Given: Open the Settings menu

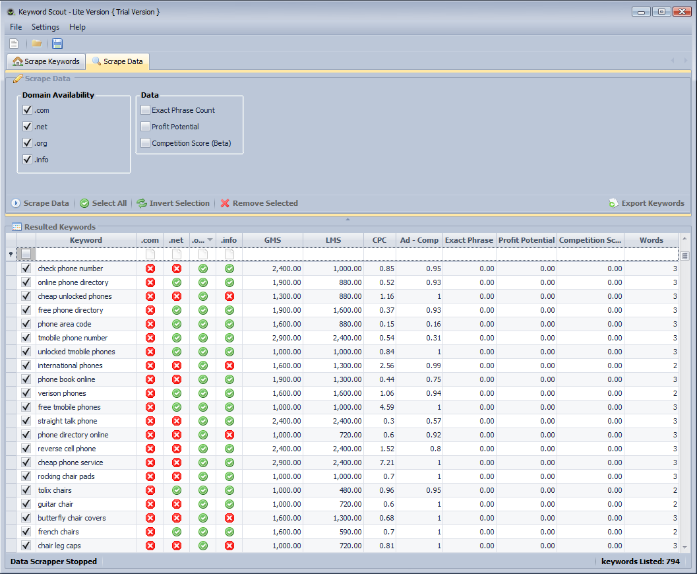Looking at the screenshot, I should [x=45, y=27].
